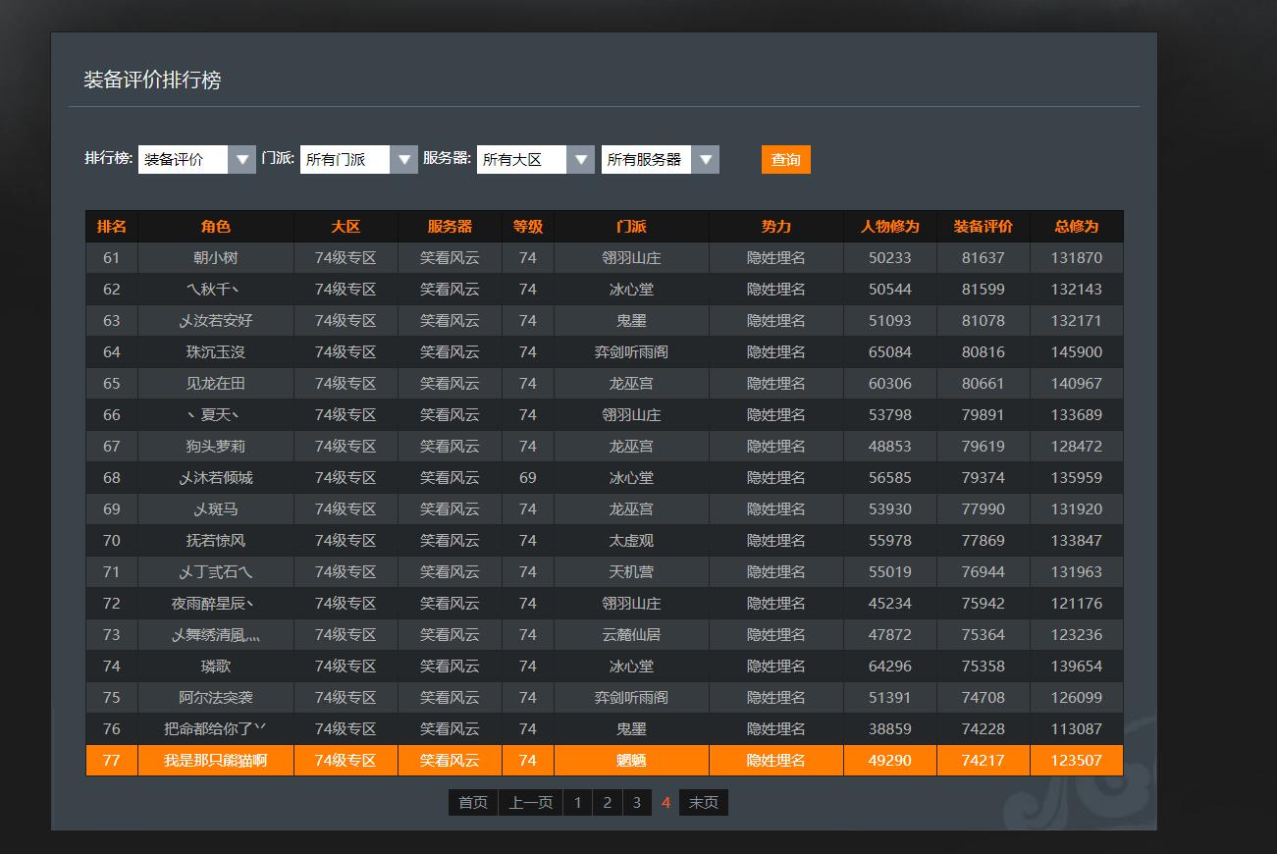The image size is (1277, 854).
Task: Select character name 抚若惊风
Action: point(216,541)
